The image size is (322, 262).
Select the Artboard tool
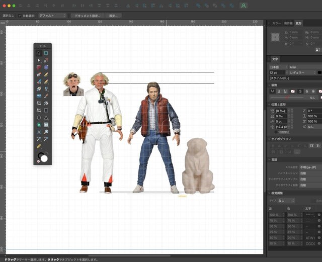coord(46,53)
